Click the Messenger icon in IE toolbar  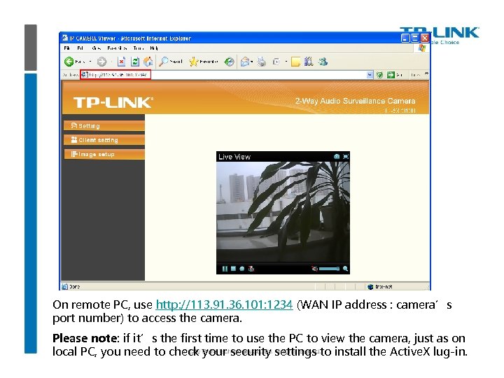[323, 62]
